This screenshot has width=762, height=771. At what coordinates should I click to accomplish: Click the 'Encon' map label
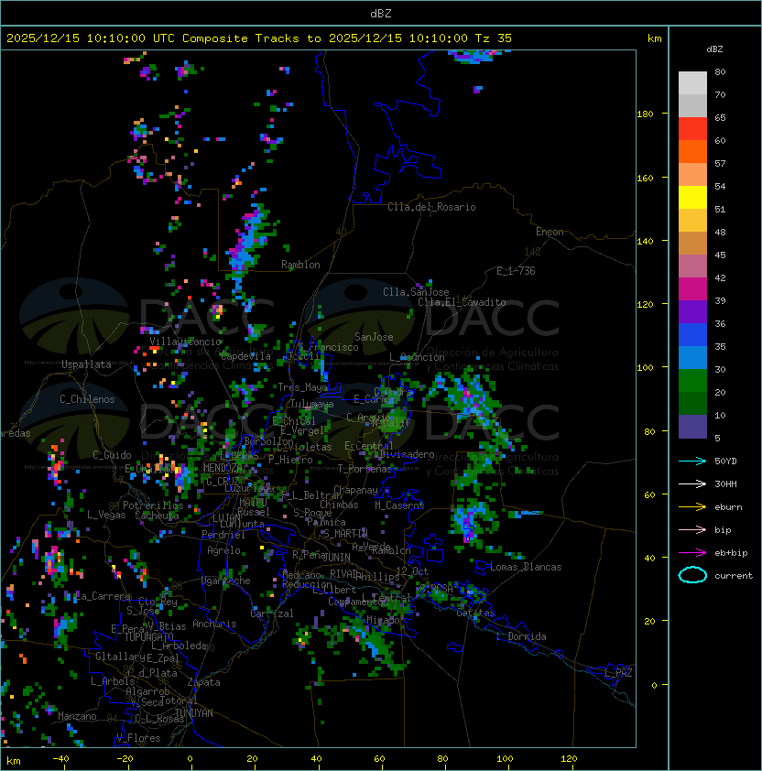550,232
